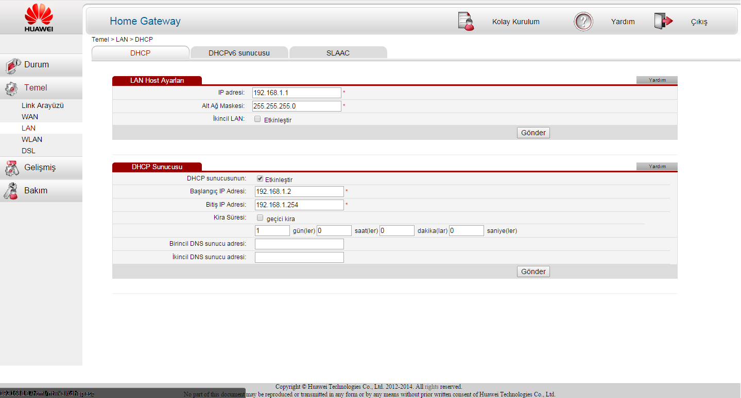
Task: Click the Durum sidebar icon
Action: click(13, 65)
